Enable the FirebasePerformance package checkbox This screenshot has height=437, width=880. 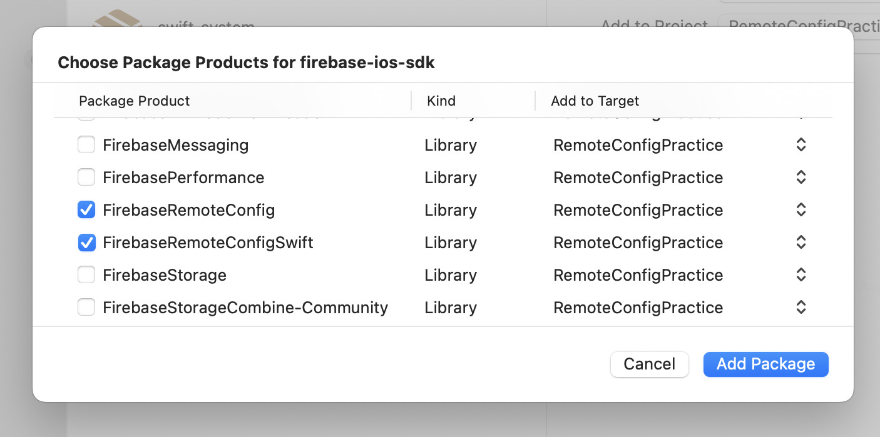86,177
